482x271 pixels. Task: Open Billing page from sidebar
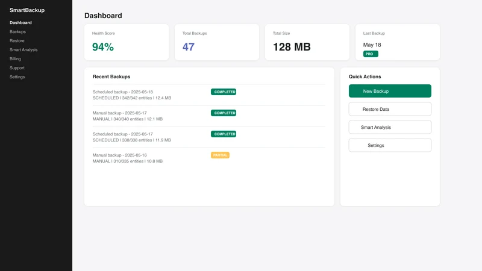pos(15,58)
